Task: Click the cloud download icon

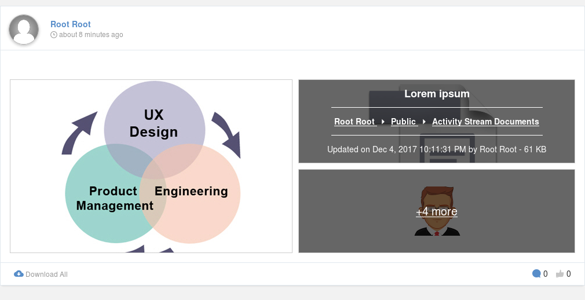Action: point(19,274)
